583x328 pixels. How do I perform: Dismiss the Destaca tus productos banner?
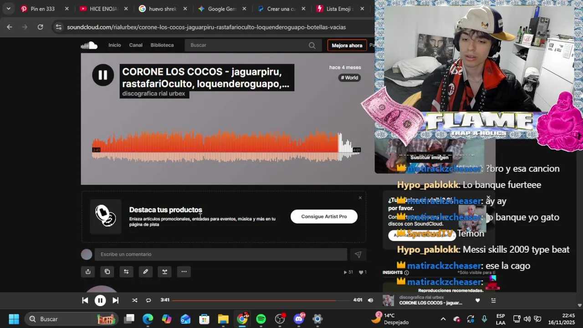pos(360,198)
